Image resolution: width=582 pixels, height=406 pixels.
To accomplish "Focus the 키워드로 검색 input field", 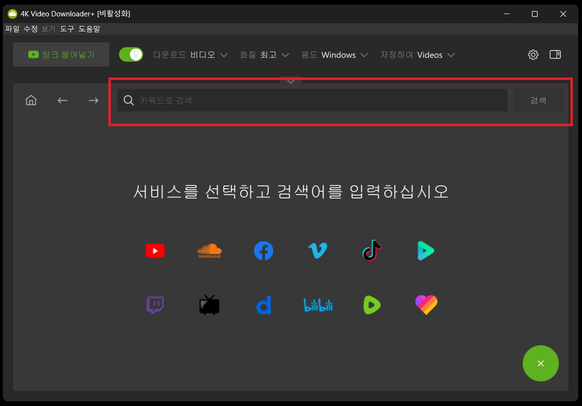I will pyautogui.click(x=312, y=100).
